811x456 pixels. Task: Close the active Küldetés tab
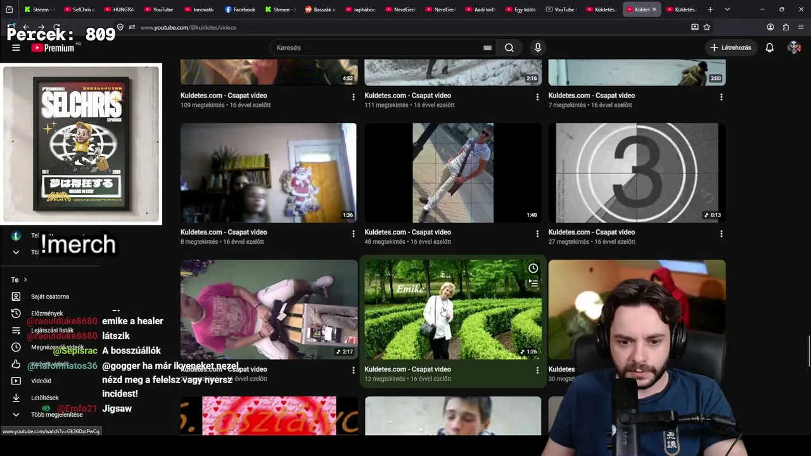tap(655, 9)
